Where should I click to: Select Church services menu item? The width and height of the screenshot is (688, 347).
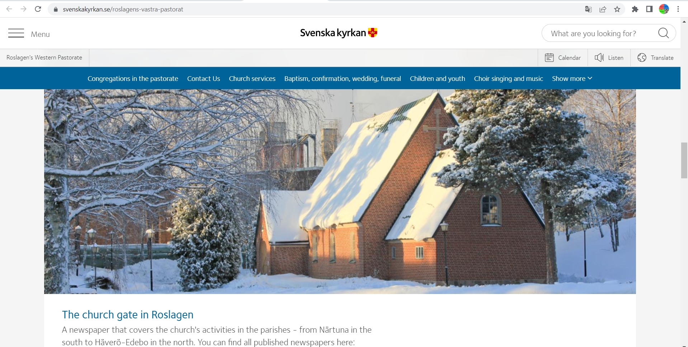pyautogui.click(x=252, y=78)
